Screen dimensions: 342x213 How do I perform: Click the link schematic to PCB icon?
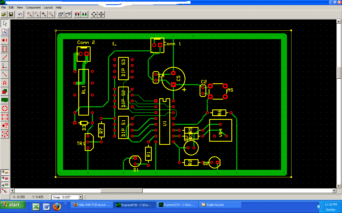[68, 14]
